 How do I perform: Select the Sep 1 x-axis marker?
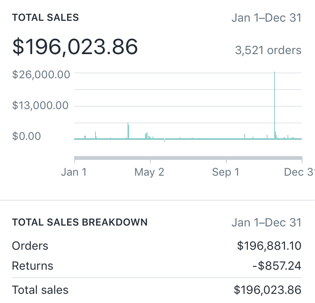point(225,172)
